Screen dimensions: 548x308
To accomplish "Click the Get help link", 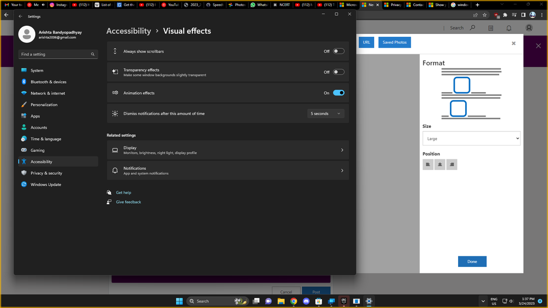I will click(x=123, y=193).
